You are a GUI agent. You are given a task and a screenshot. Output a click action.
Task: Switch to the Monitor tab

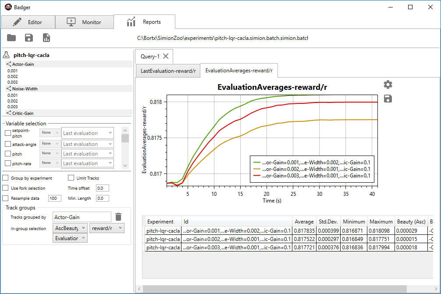click(84, 22)
